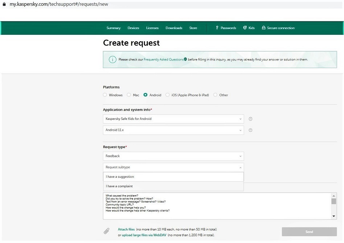The width and height of the screenshot is (344, 243).
Task: Click the Send button
Action: (x=309, y=232)
